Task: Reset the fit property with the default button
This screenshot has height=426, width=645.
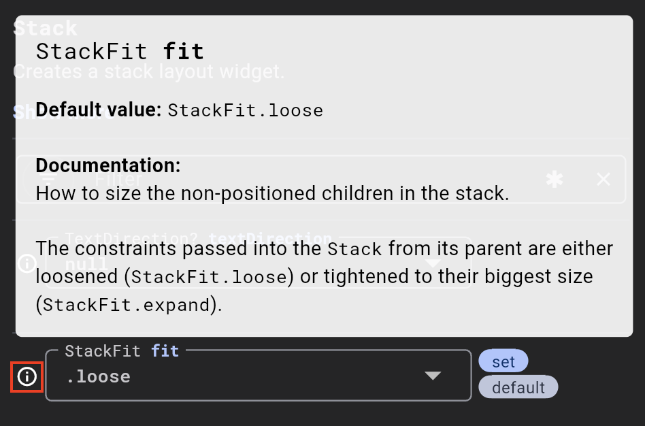Action: pyautogui.click(x=518, y=387)
